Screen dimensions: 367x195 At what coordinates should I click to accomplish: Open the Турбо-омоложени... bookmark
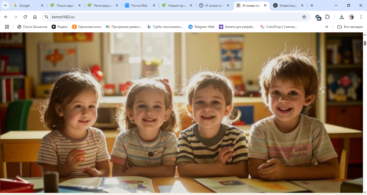click(165, 27)
